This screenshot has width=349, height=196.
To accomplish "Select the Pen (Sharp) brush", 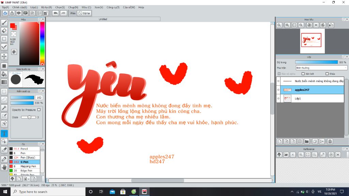I will pyautogui.click(x=25, y=158).
